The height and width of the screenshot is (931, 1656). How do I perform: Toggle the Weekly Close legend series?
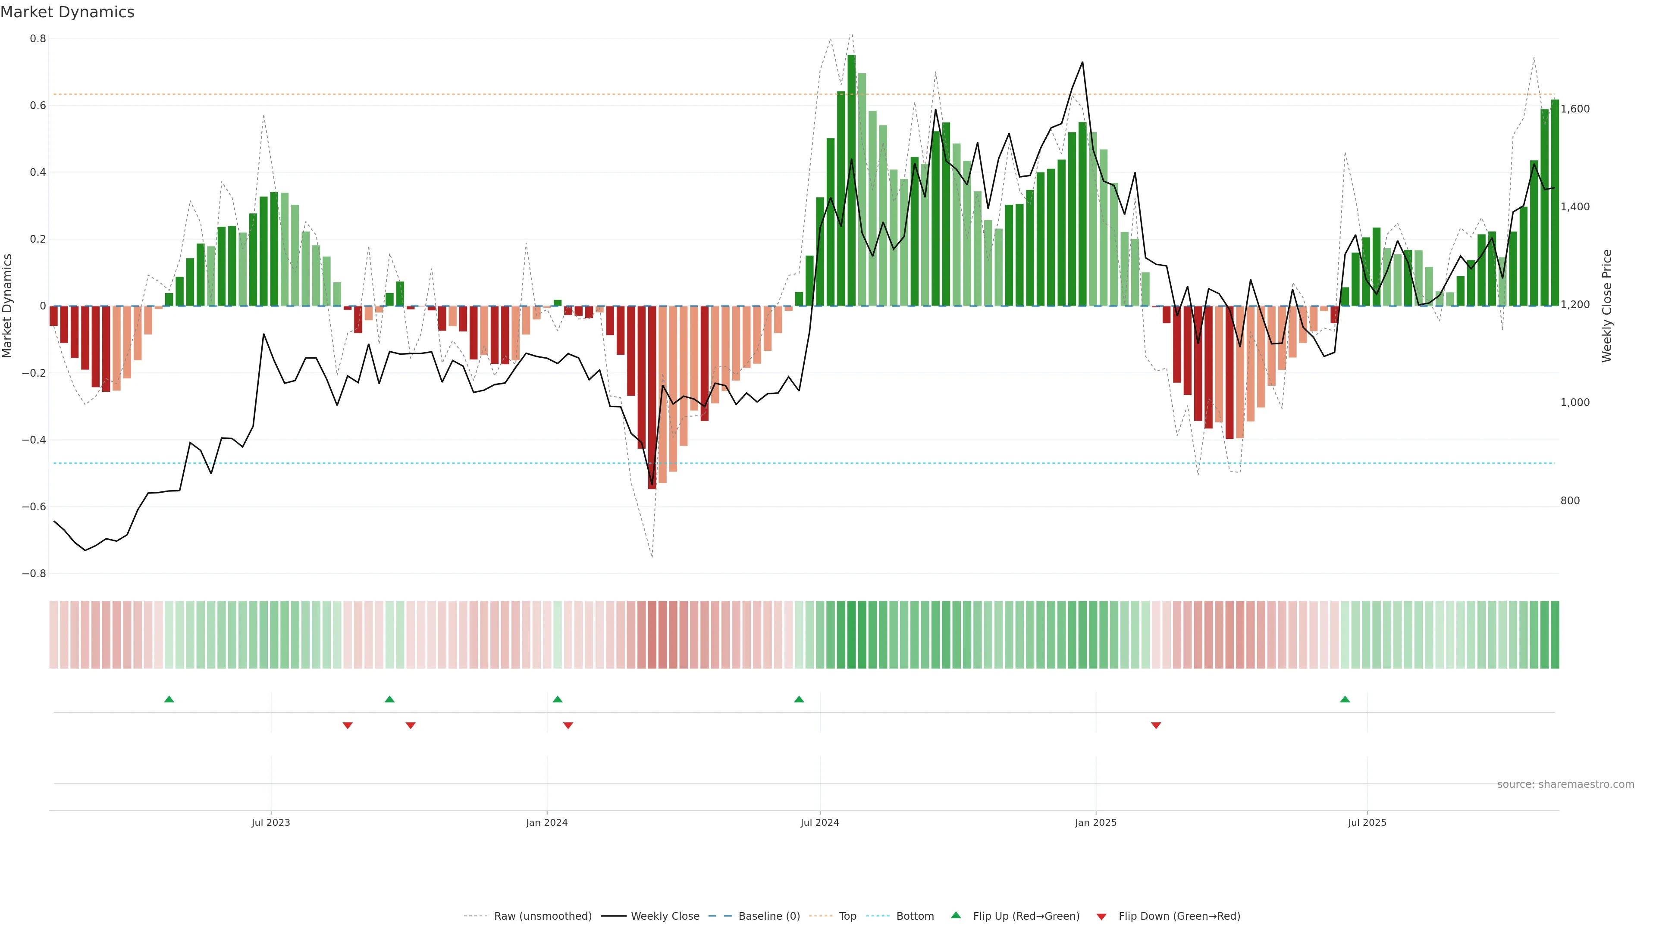[x=665, y=916]
